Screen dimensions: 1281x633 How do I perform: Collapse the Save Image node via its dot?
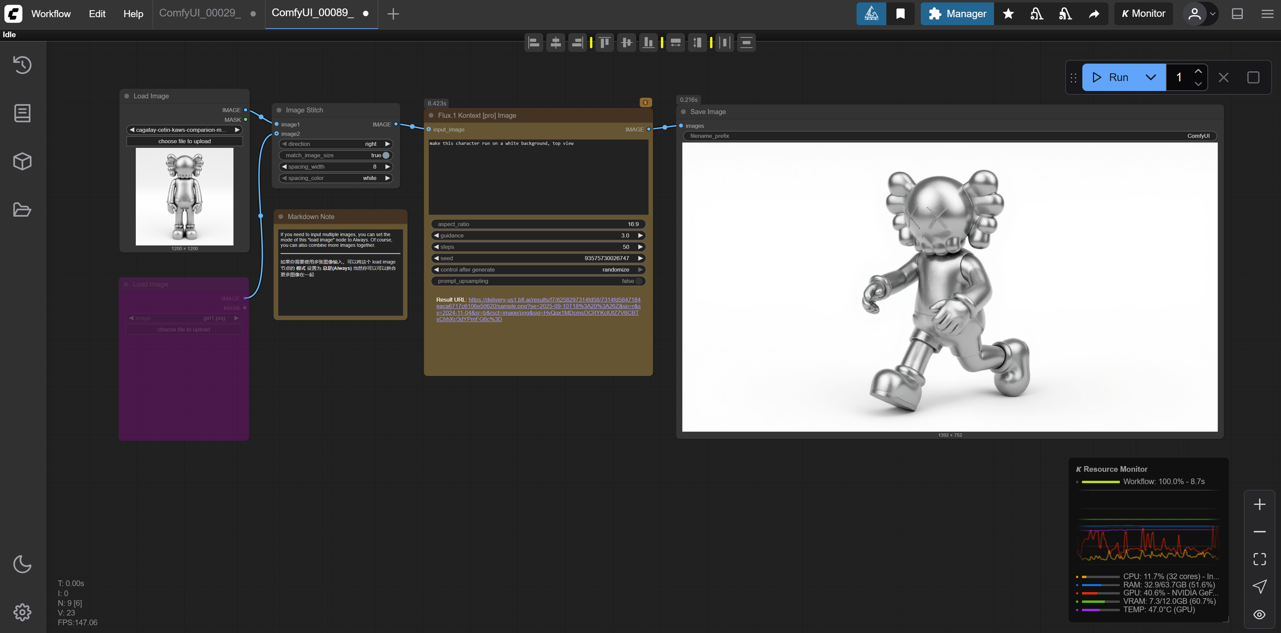pos(683,112)
